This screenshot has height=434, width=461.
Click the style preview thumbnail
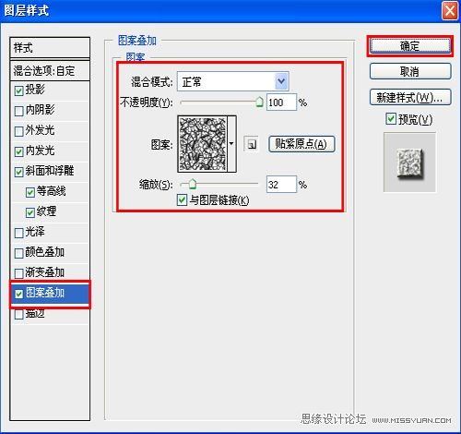click(409, 163)
